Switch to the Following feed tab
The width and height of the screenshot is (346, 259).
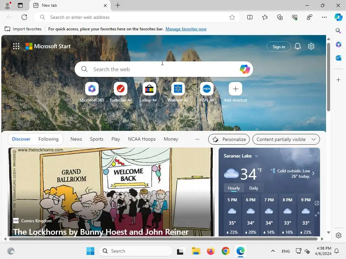click(x=49, y=139)
